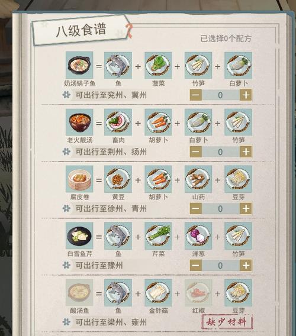Select the greyed-out 酸汤鱼 dish icon

79,292
